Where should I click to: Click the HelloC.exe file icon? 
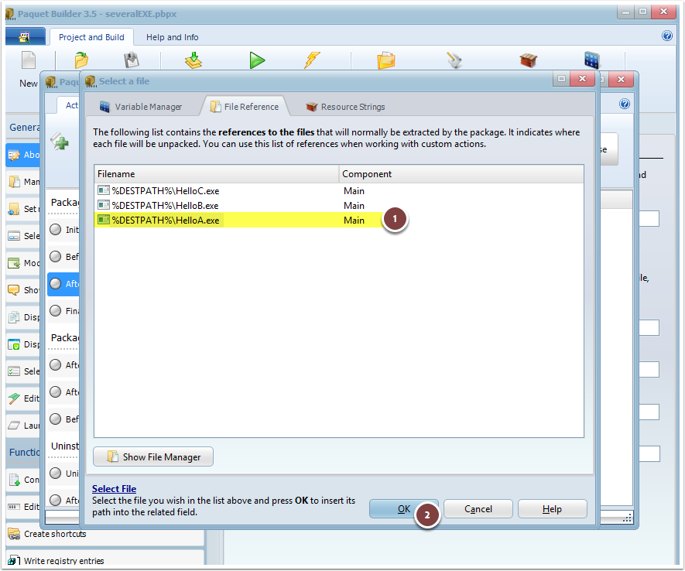(x=104, y=190)
